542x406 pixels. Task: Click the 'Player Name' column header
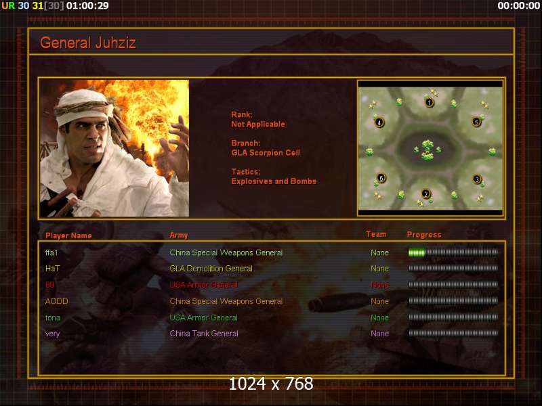tap(68, 235)
